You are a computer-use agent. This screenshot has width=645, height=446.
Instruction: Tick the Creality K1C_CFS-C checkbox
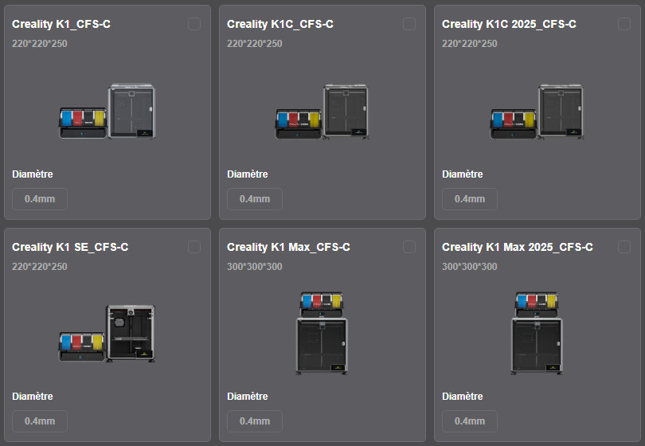coord(409,24)
